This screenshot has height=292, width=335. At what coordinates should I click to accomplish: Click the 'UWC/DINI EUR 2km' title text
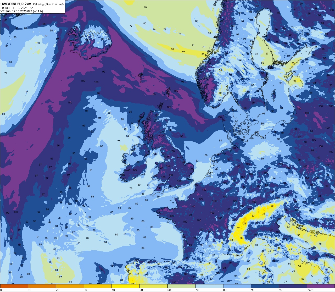point(16,4)
